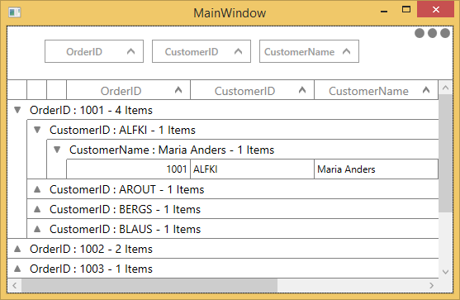
Task: Click sort arrow in CustomerName column header
Action: pos(426,90)
